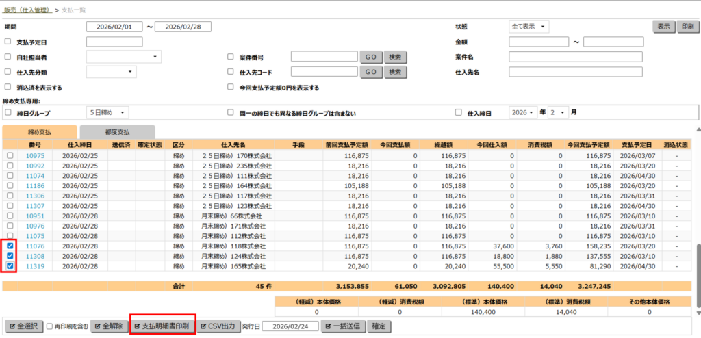This screenshot has width=701, height=338.
Task: Enable the 消込済を表示する checkbox
Action: coord(8,88)
